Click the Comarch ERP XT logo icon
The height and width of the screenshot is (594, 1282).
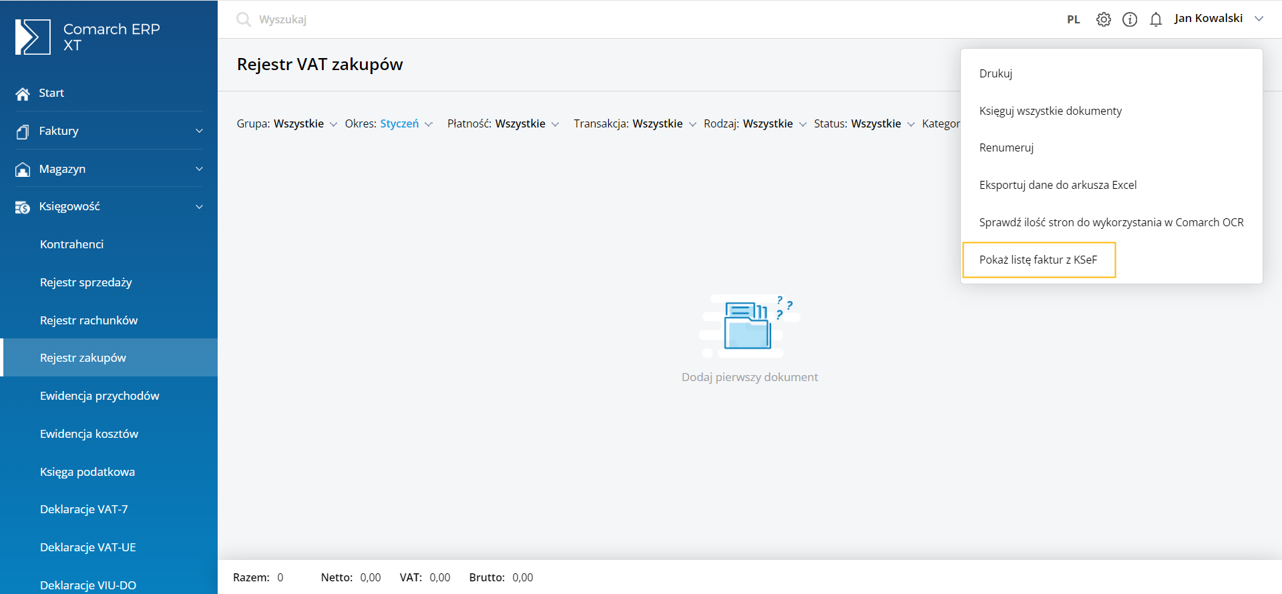[33, 37]
